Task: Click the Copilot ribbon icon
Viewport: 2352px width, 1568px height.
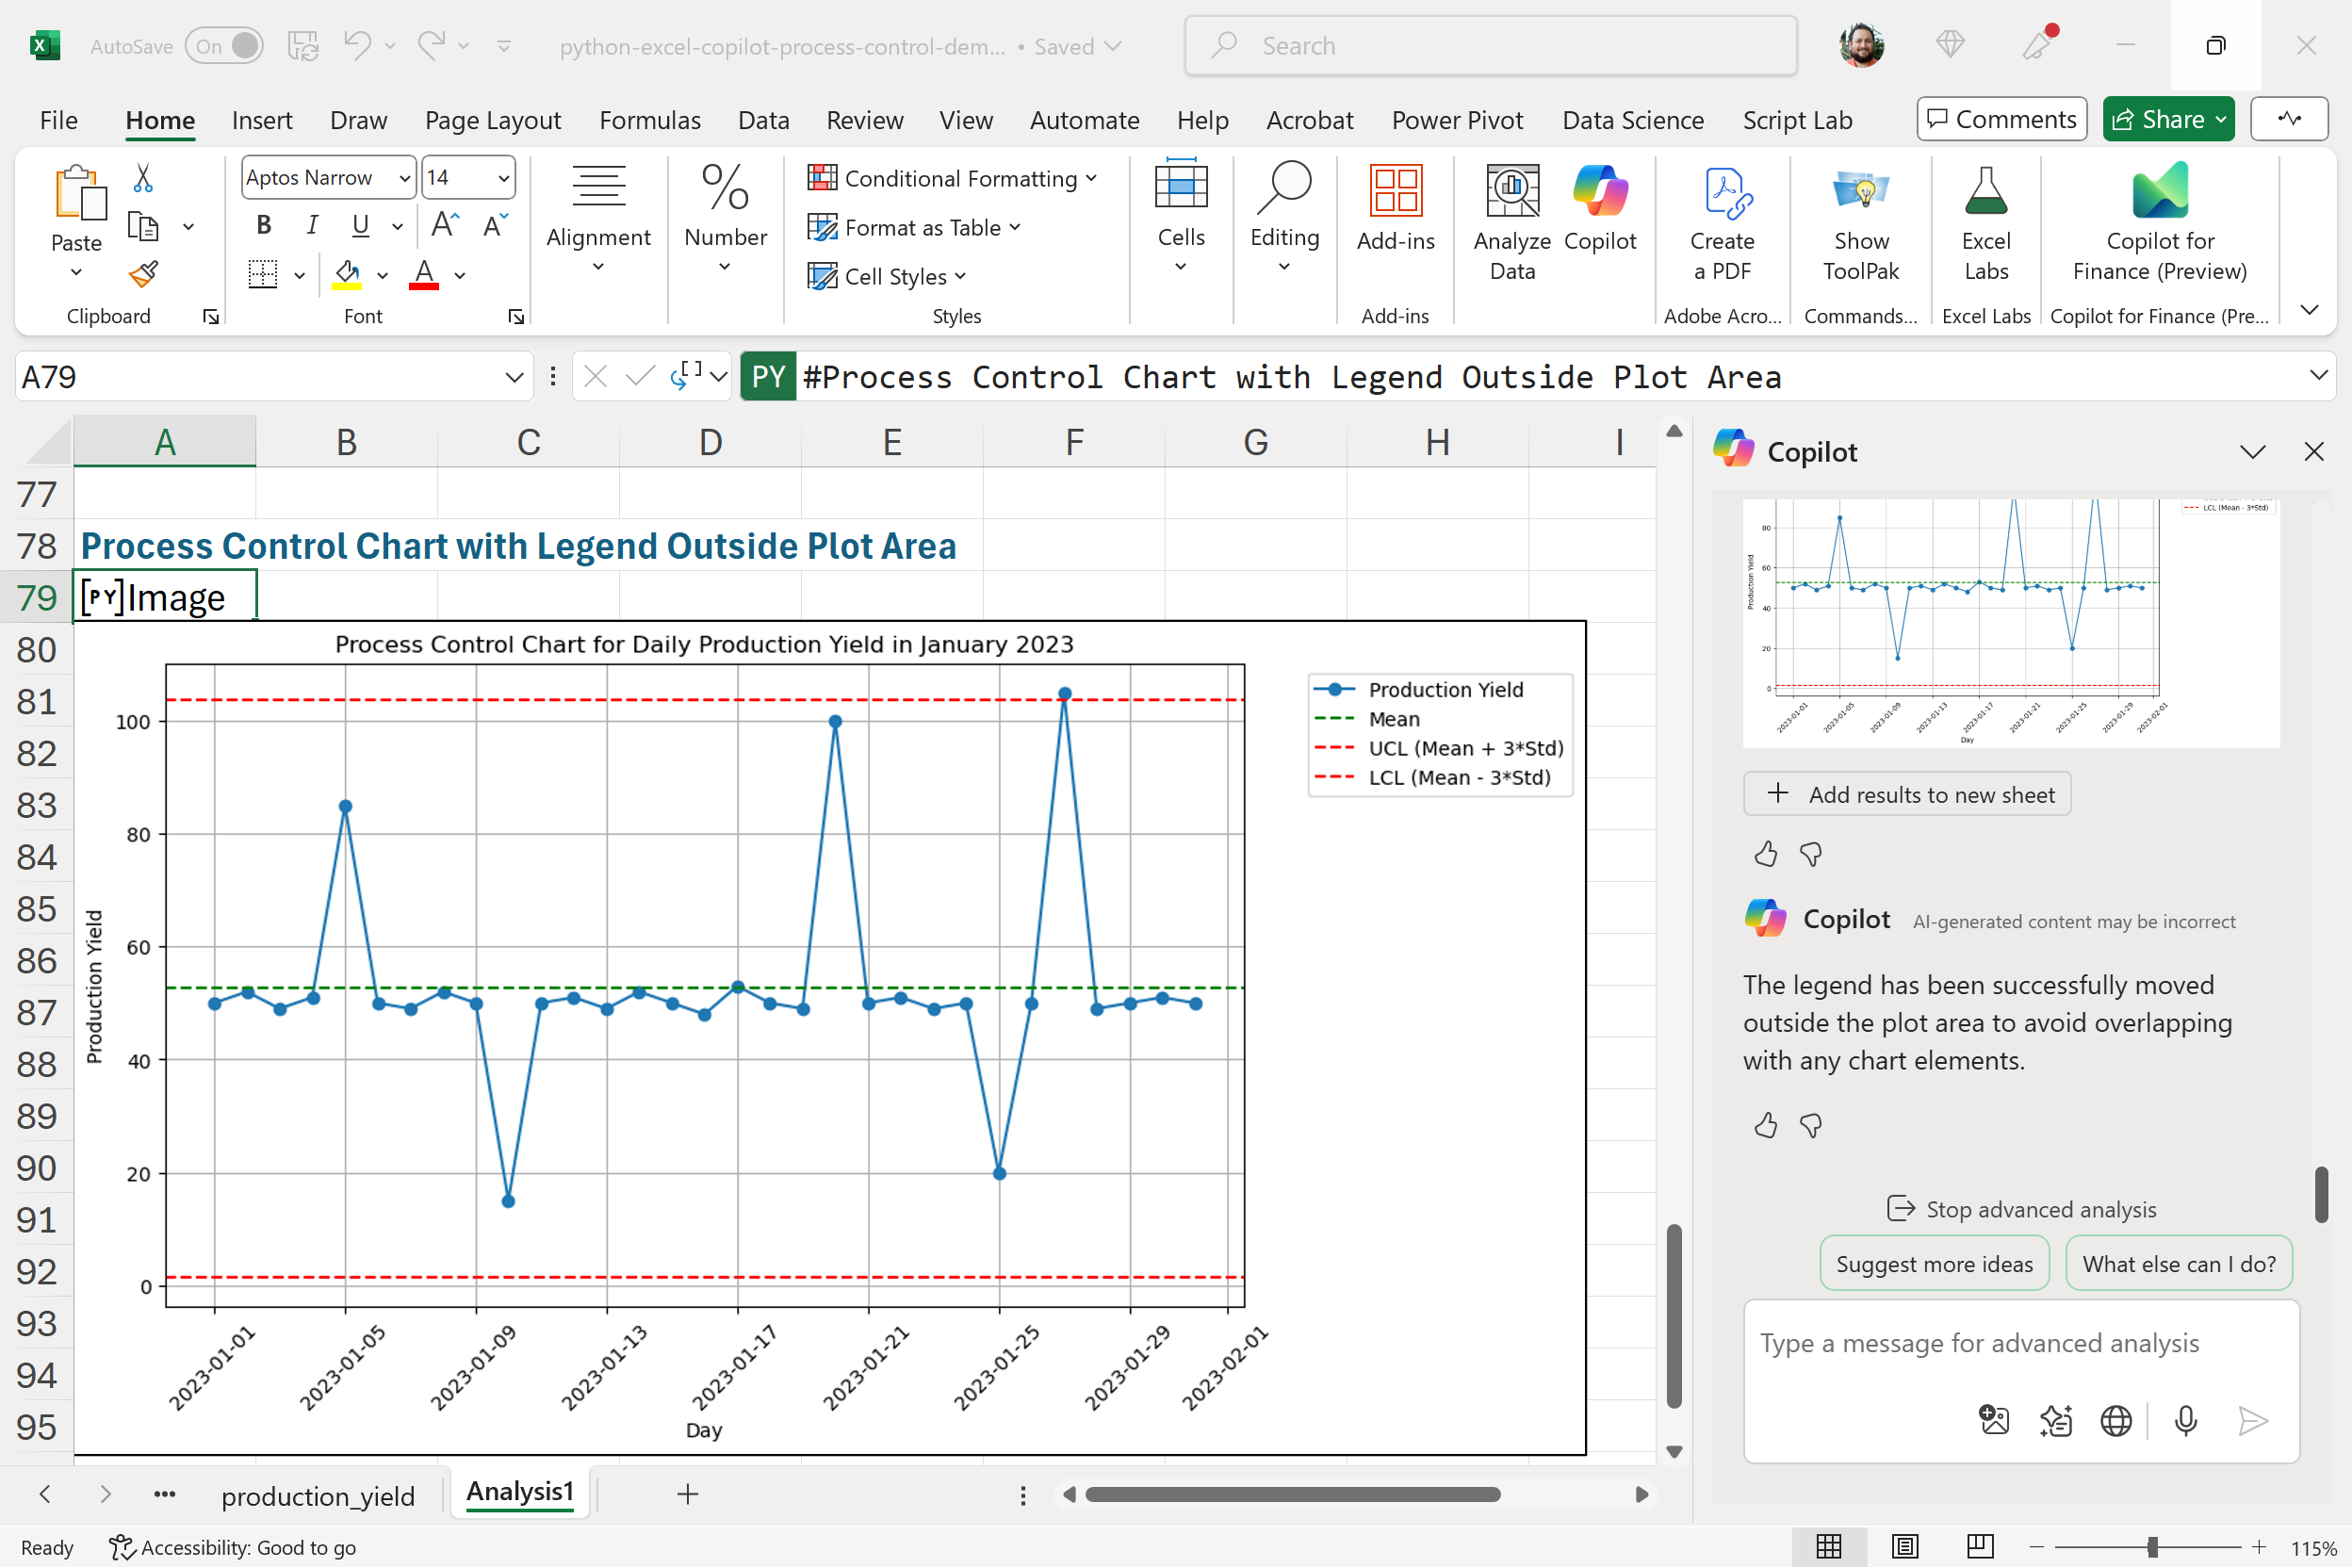Action: 1599,208
